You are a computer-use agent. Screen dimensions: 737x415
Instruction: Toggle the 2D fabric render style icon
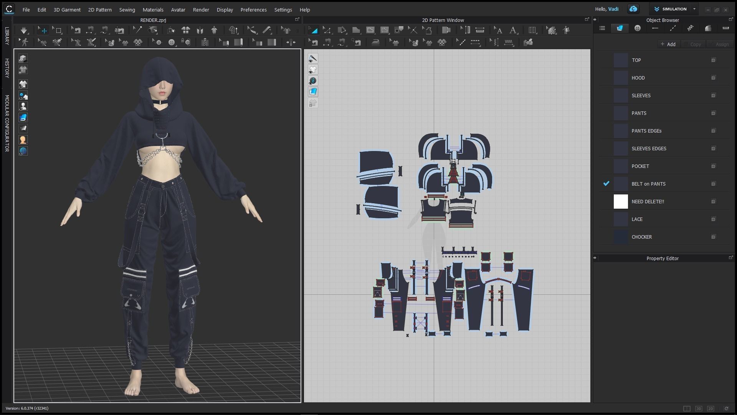pos(313,92)
